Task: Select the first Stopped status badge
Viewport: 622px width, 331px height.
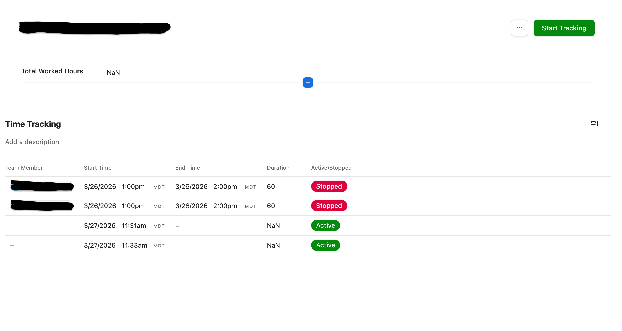Action: (329, 186)
